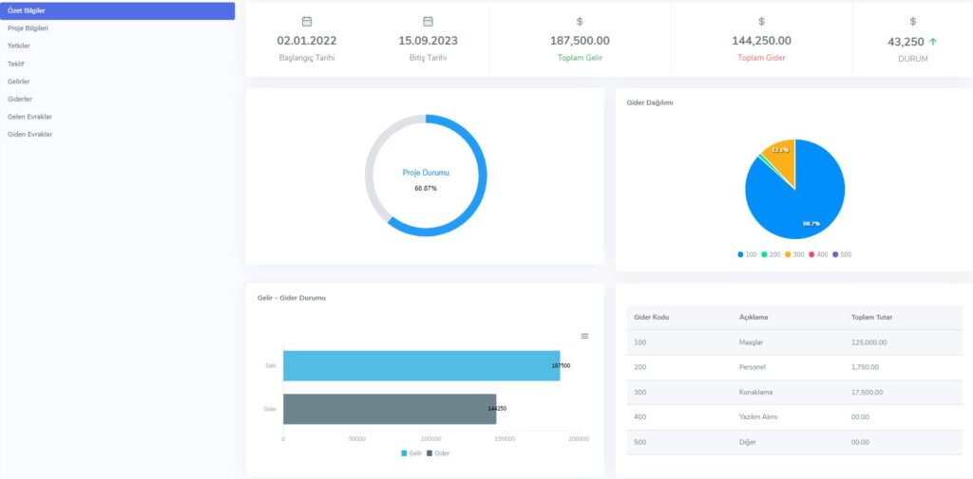Click the calendar icon above Bitiş Tarihi
The image size is (973, 479).
click(x=429, y=21)
